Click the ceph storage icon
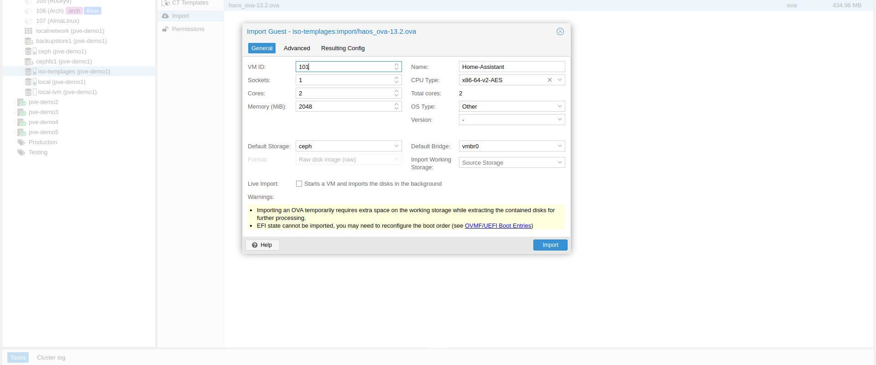 [x=31, y=52]
